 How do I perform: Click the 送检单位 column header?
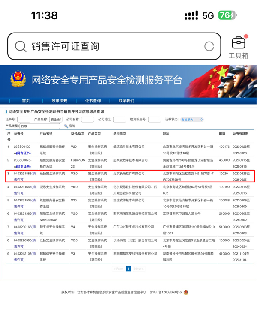pos(120,134)
